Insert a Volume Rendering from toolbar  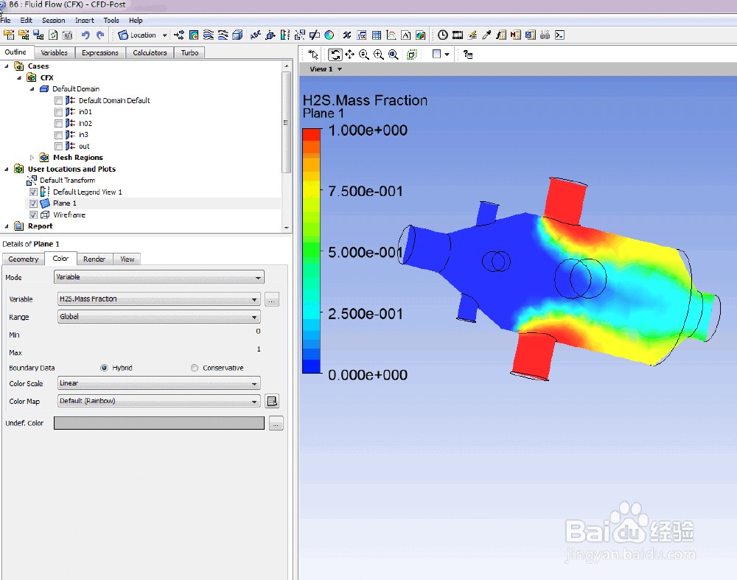(x=238, y=35)
